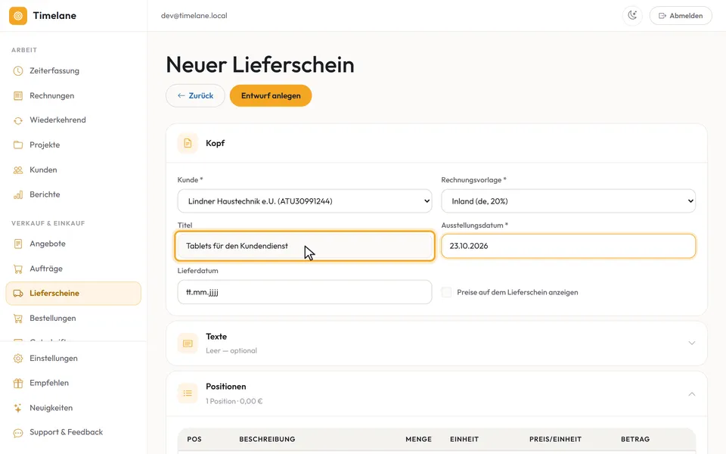
Task: Navigate to Projekte
Action: click(73, 145)
